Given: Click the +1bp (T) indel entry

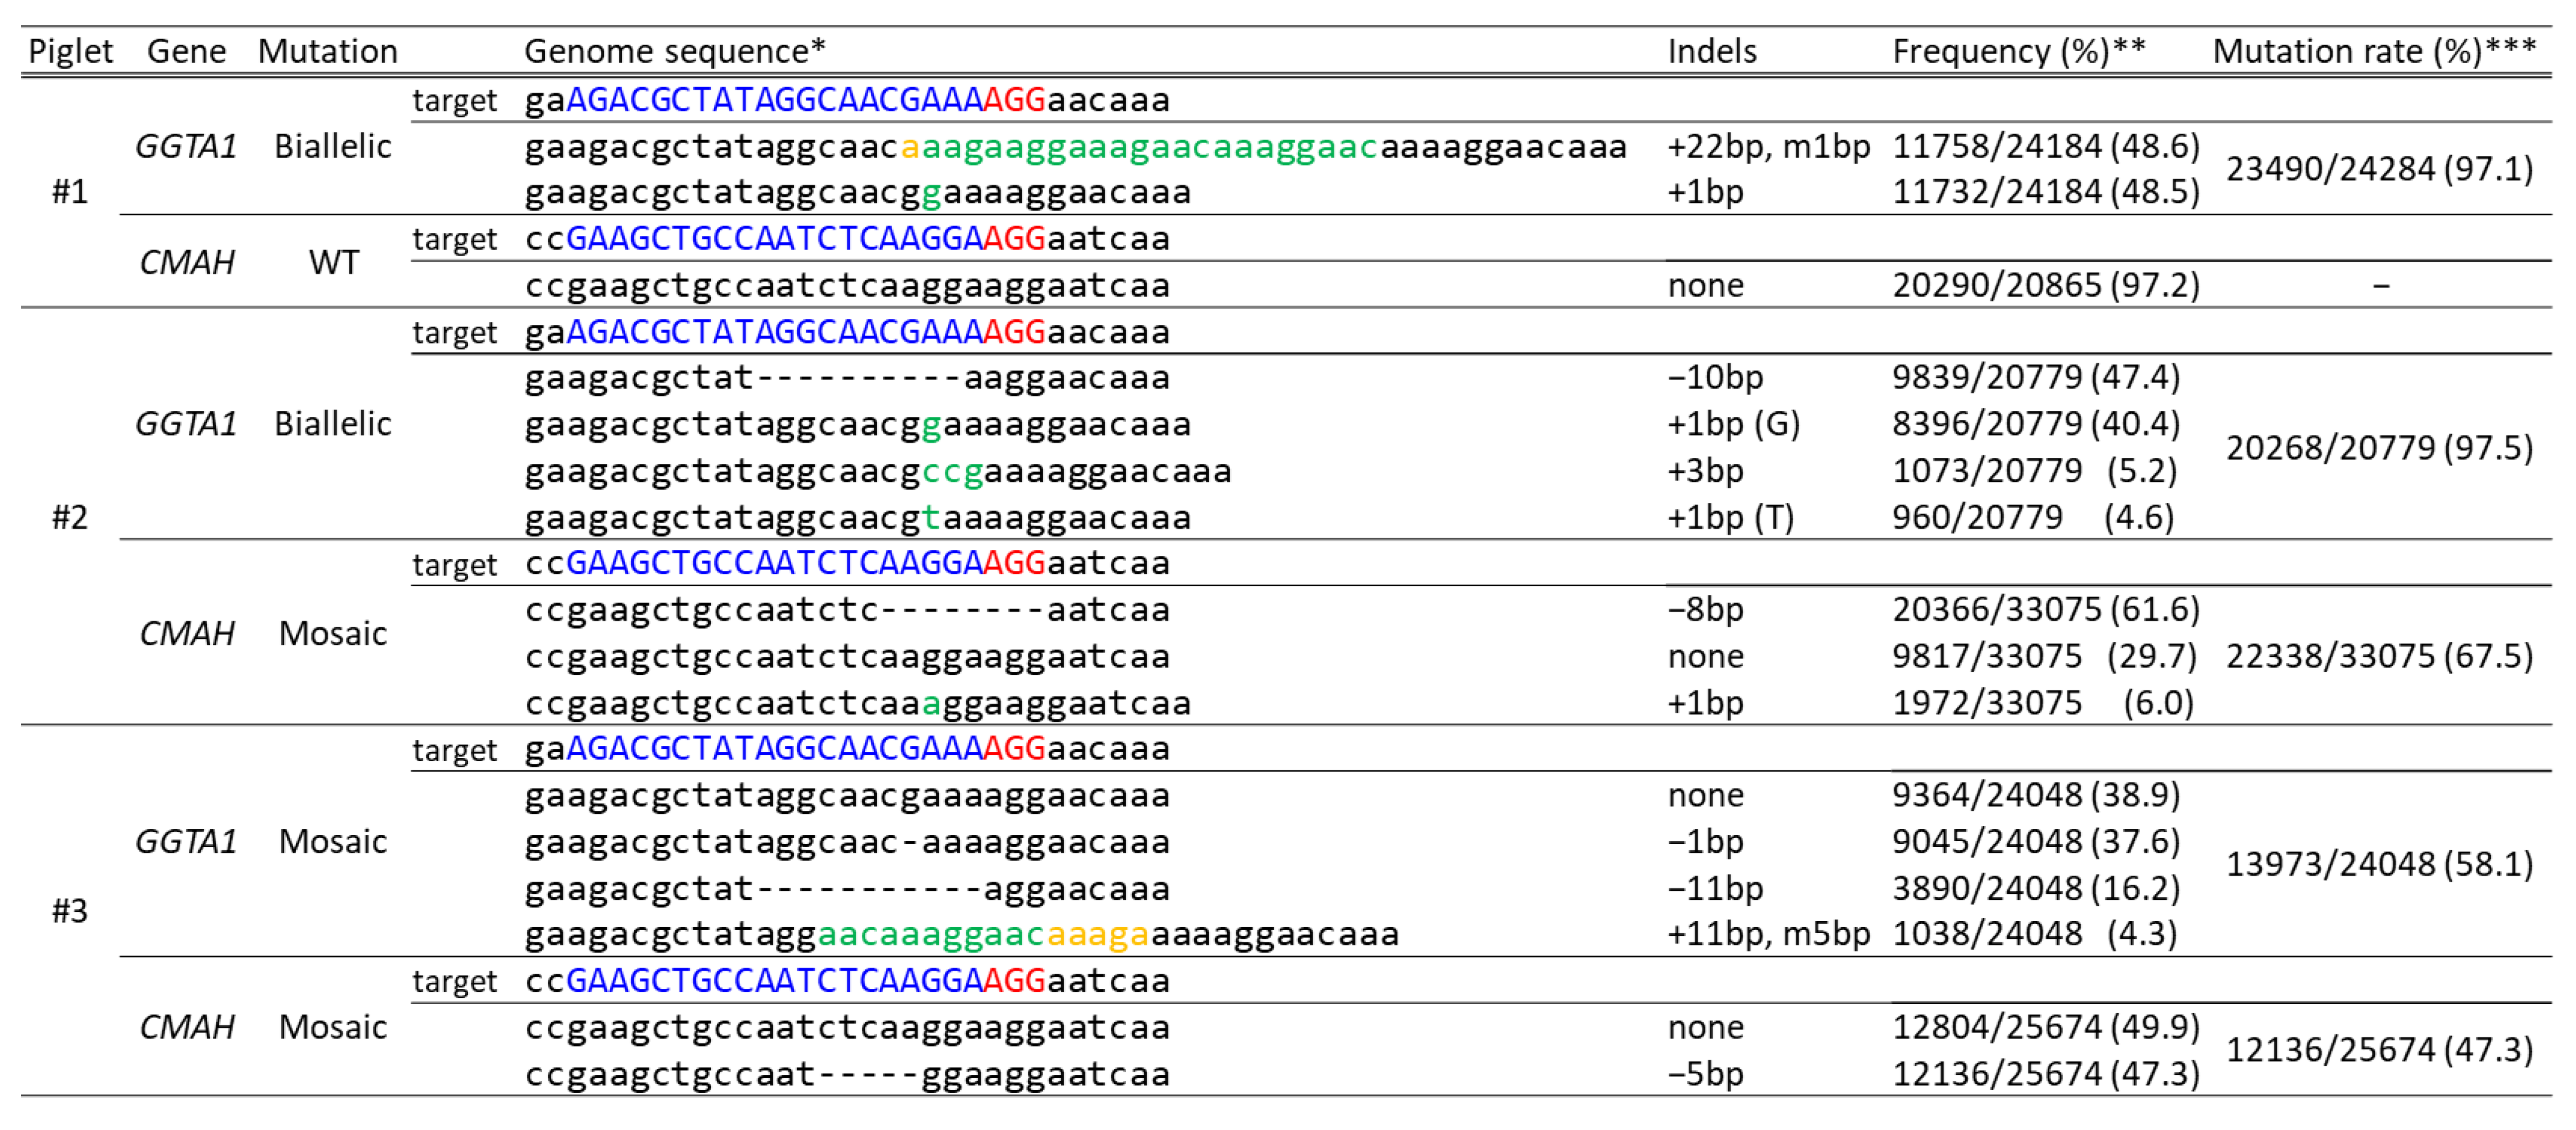Looking at the screenshot, I should [x=1730, y=517].
